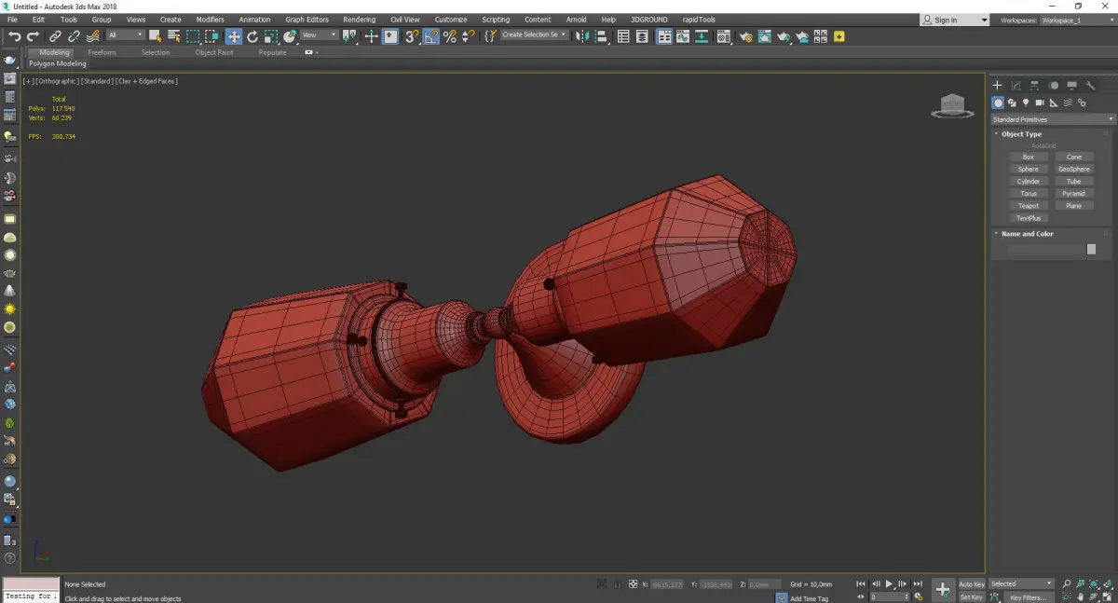Click the GeoSphere primitive button
Image resolution: width=1118 pixels, height=603 pixels.
click(1074, 170)
